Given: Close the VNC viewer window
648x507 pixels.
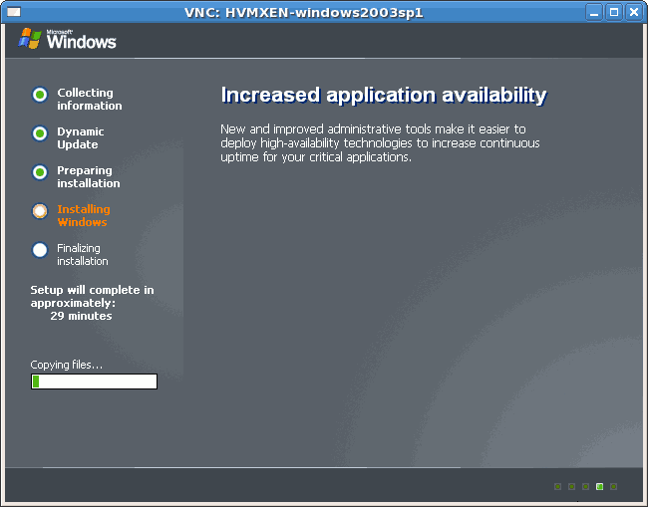Looking at the screenshot, I should (x=633, y=12).
